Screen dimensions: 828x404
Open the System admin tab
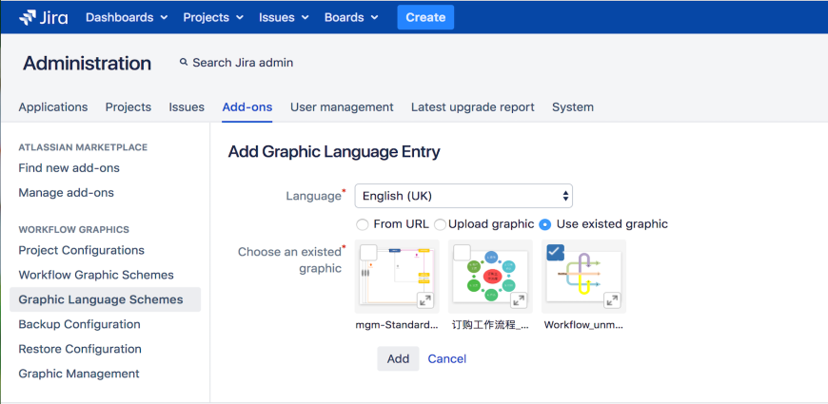573,107
